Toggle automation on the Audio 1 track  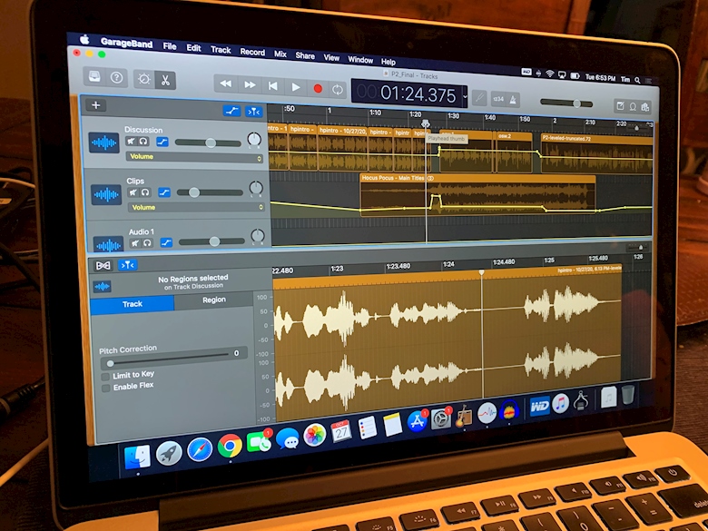pos(166,243)
